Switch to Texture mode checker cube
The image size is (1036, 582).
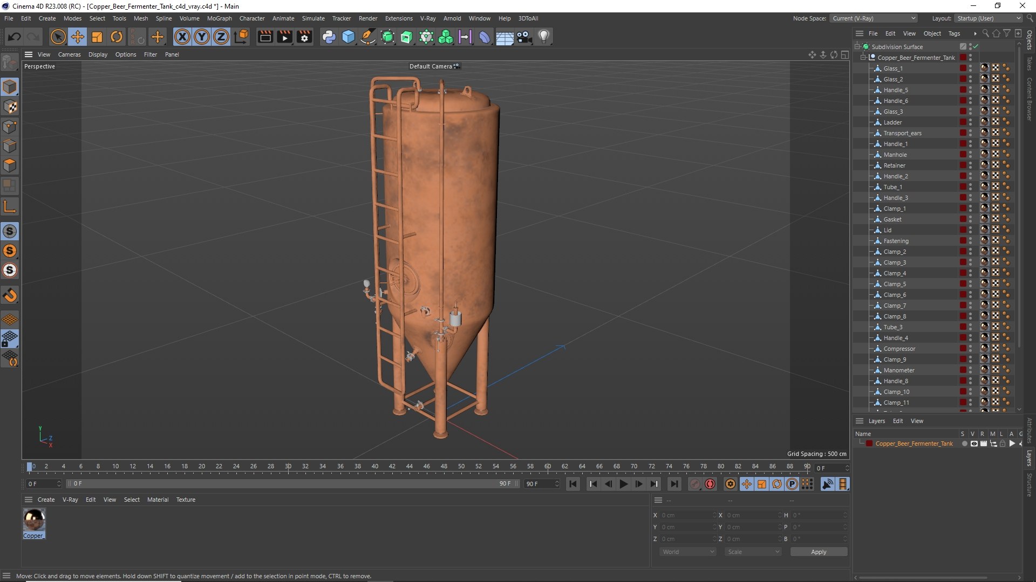[x=10, y=107]
